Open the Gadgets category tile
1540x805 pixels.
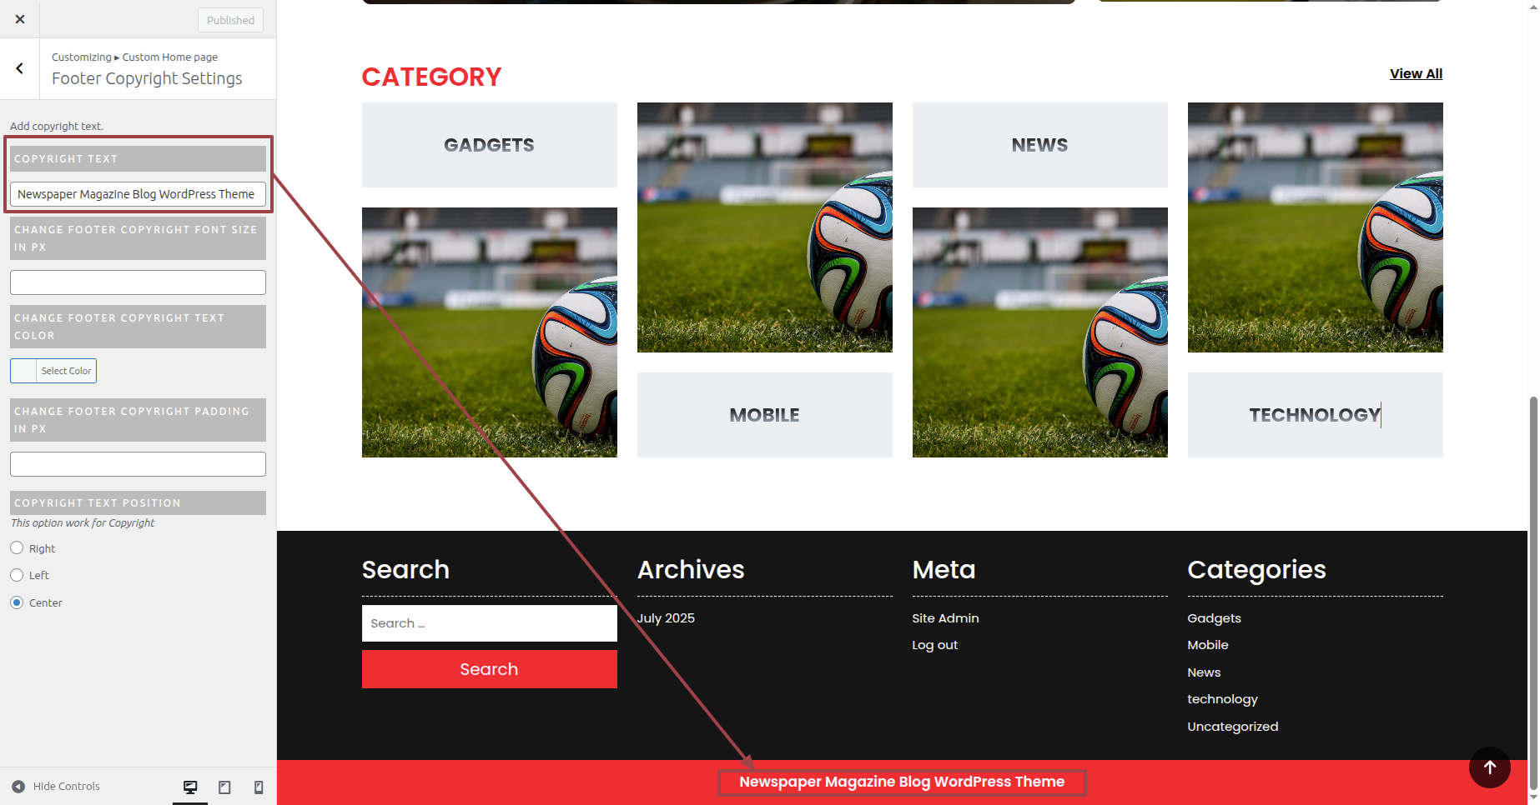[490, 145]
